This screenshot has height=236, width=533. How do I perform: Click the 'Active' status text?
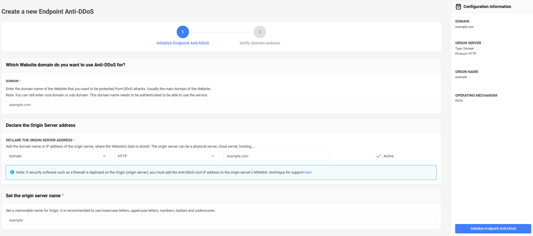click(388, 156)
